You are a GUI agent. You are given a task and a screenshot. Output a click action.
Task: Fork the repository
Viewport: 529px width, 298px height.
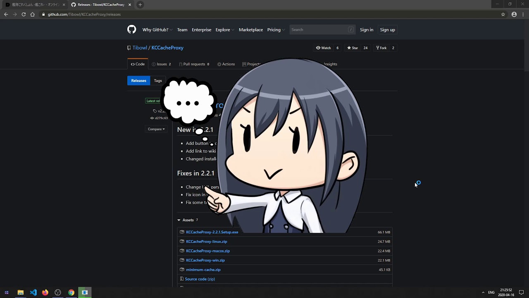[381, 48]
